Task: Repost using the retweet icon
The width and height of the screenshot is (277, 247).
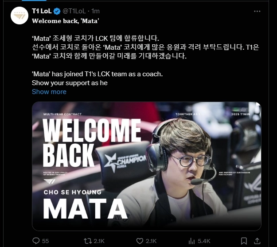Action: pyautogui.click(x=88, y=241)
